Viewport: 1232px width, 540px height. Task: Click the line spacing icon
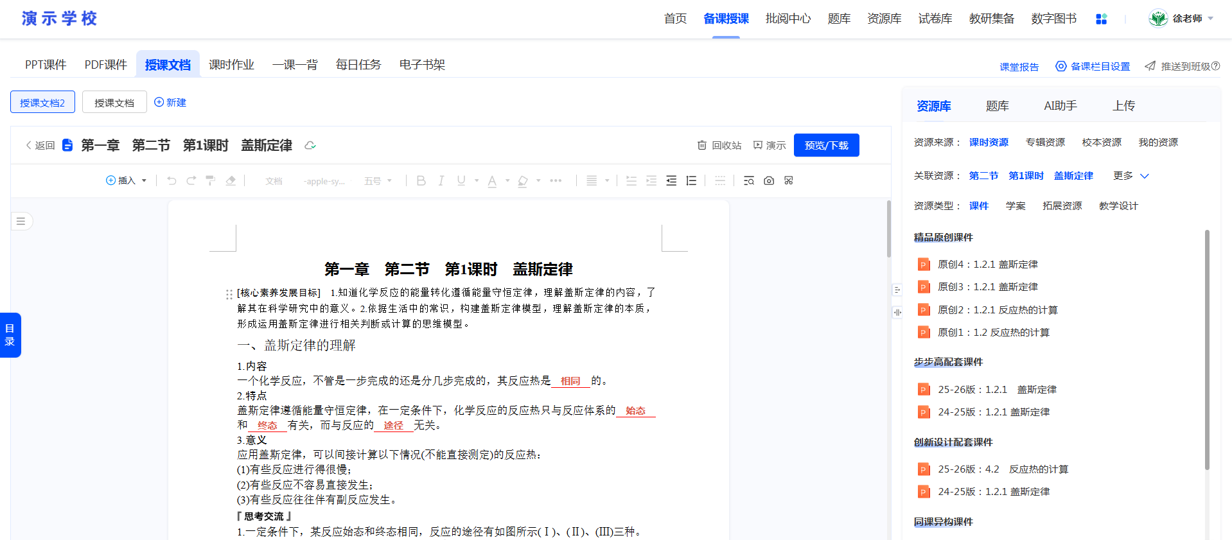click(x=691, y=180)
